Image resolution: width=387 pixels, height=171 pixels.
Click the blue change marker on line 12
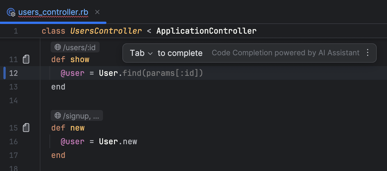coord(5,73)
